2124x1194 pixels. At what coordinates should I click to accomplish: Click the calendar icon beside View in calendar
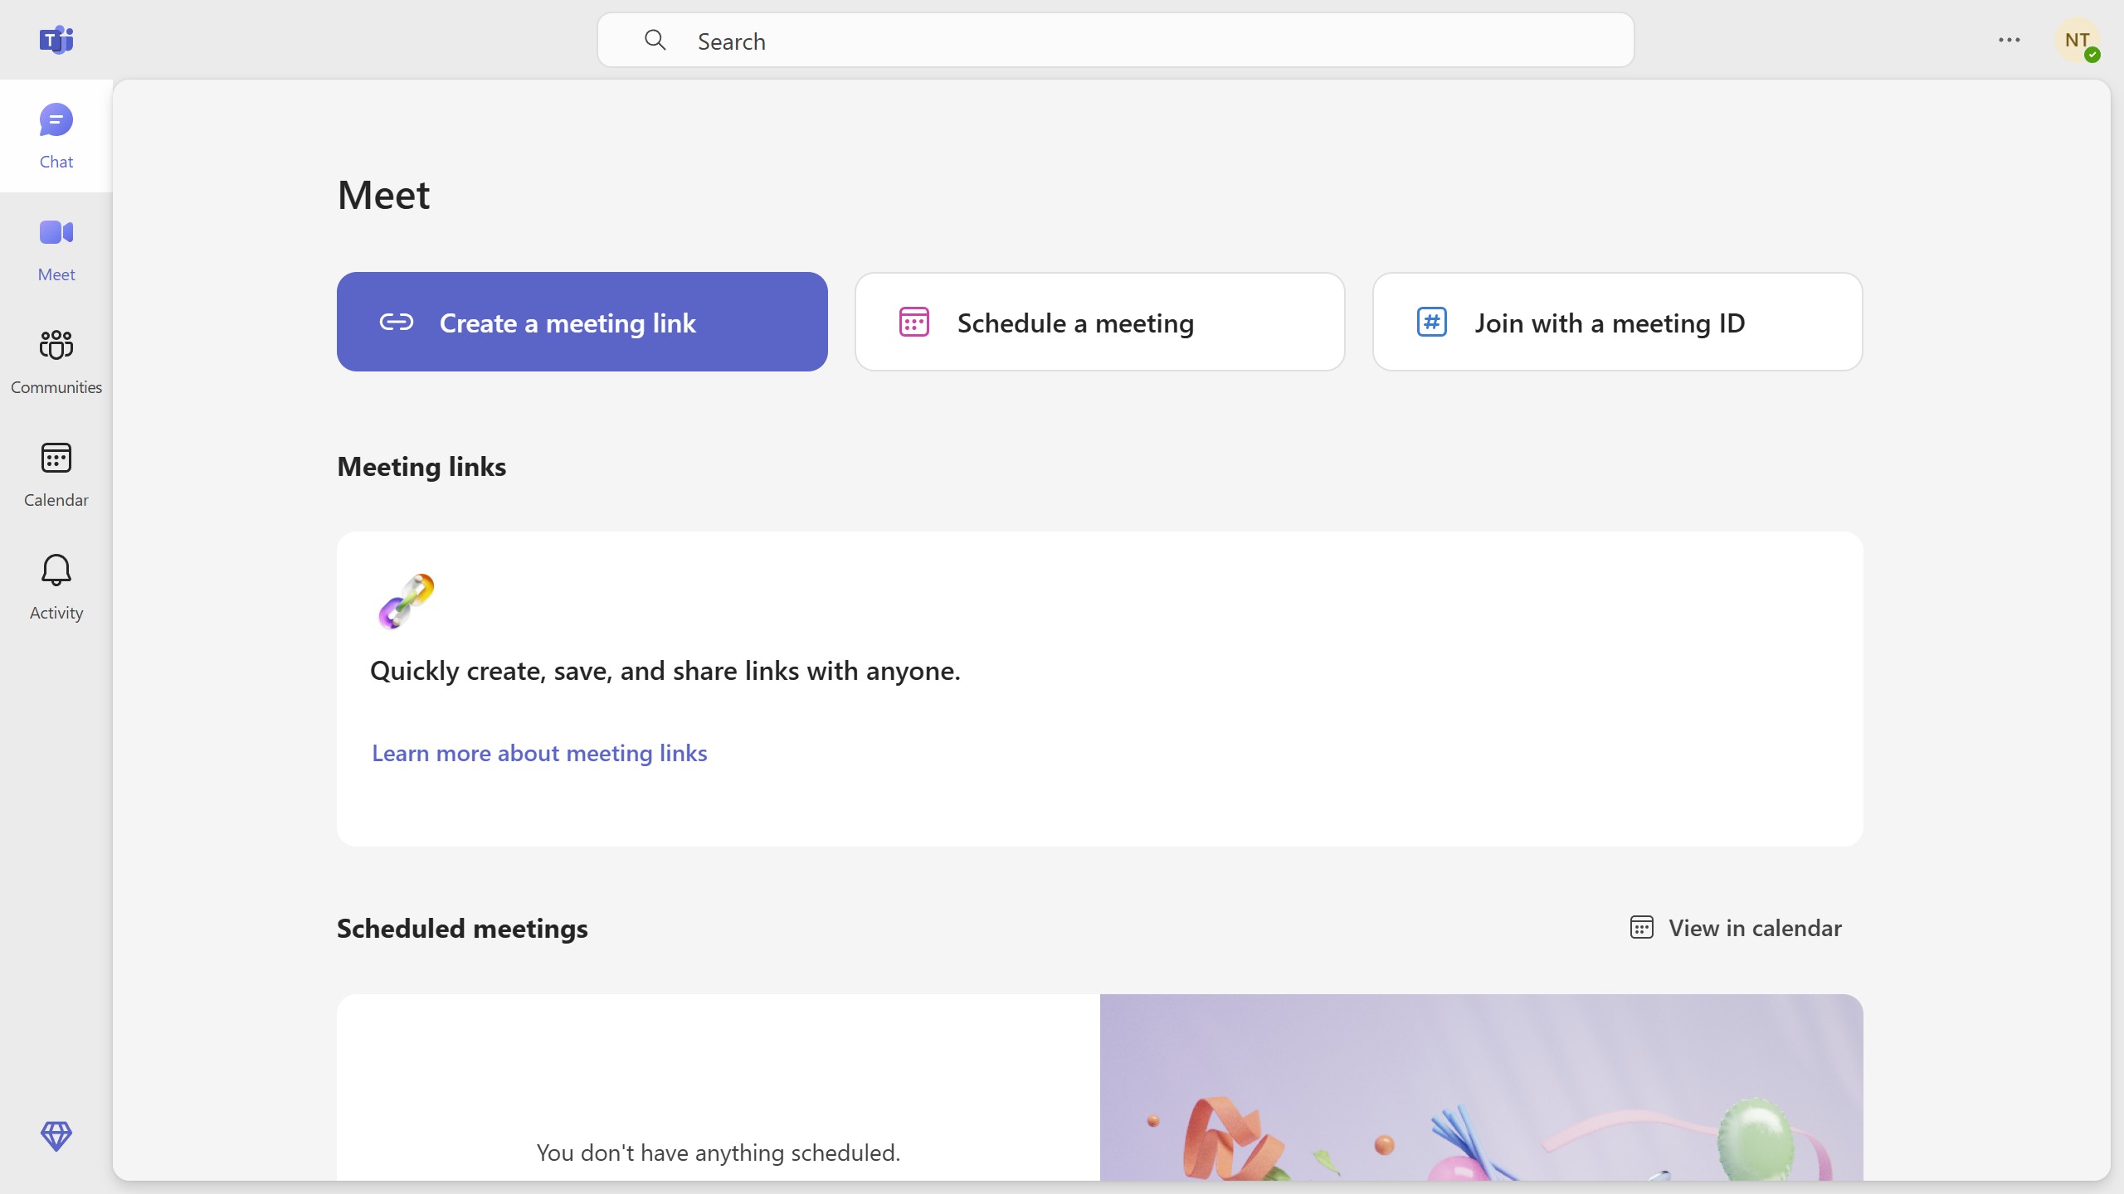point(1641,927)
